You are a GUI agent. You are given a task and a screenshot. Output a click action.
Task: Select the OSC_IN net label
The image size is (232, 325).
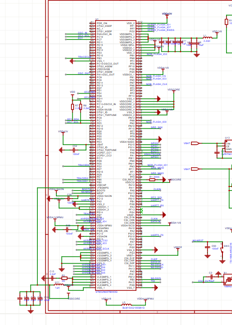tap(82, 33)
